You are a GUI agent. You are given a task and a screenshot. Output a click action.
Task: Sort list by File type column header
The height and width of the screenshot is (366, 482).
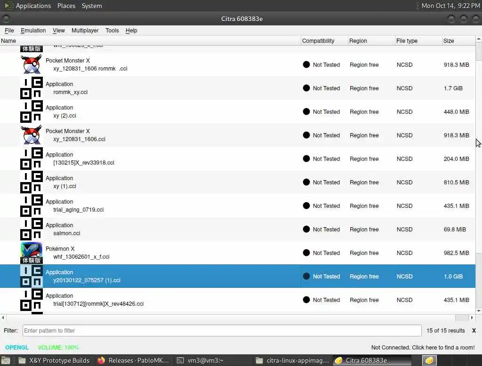click(418, 40)
